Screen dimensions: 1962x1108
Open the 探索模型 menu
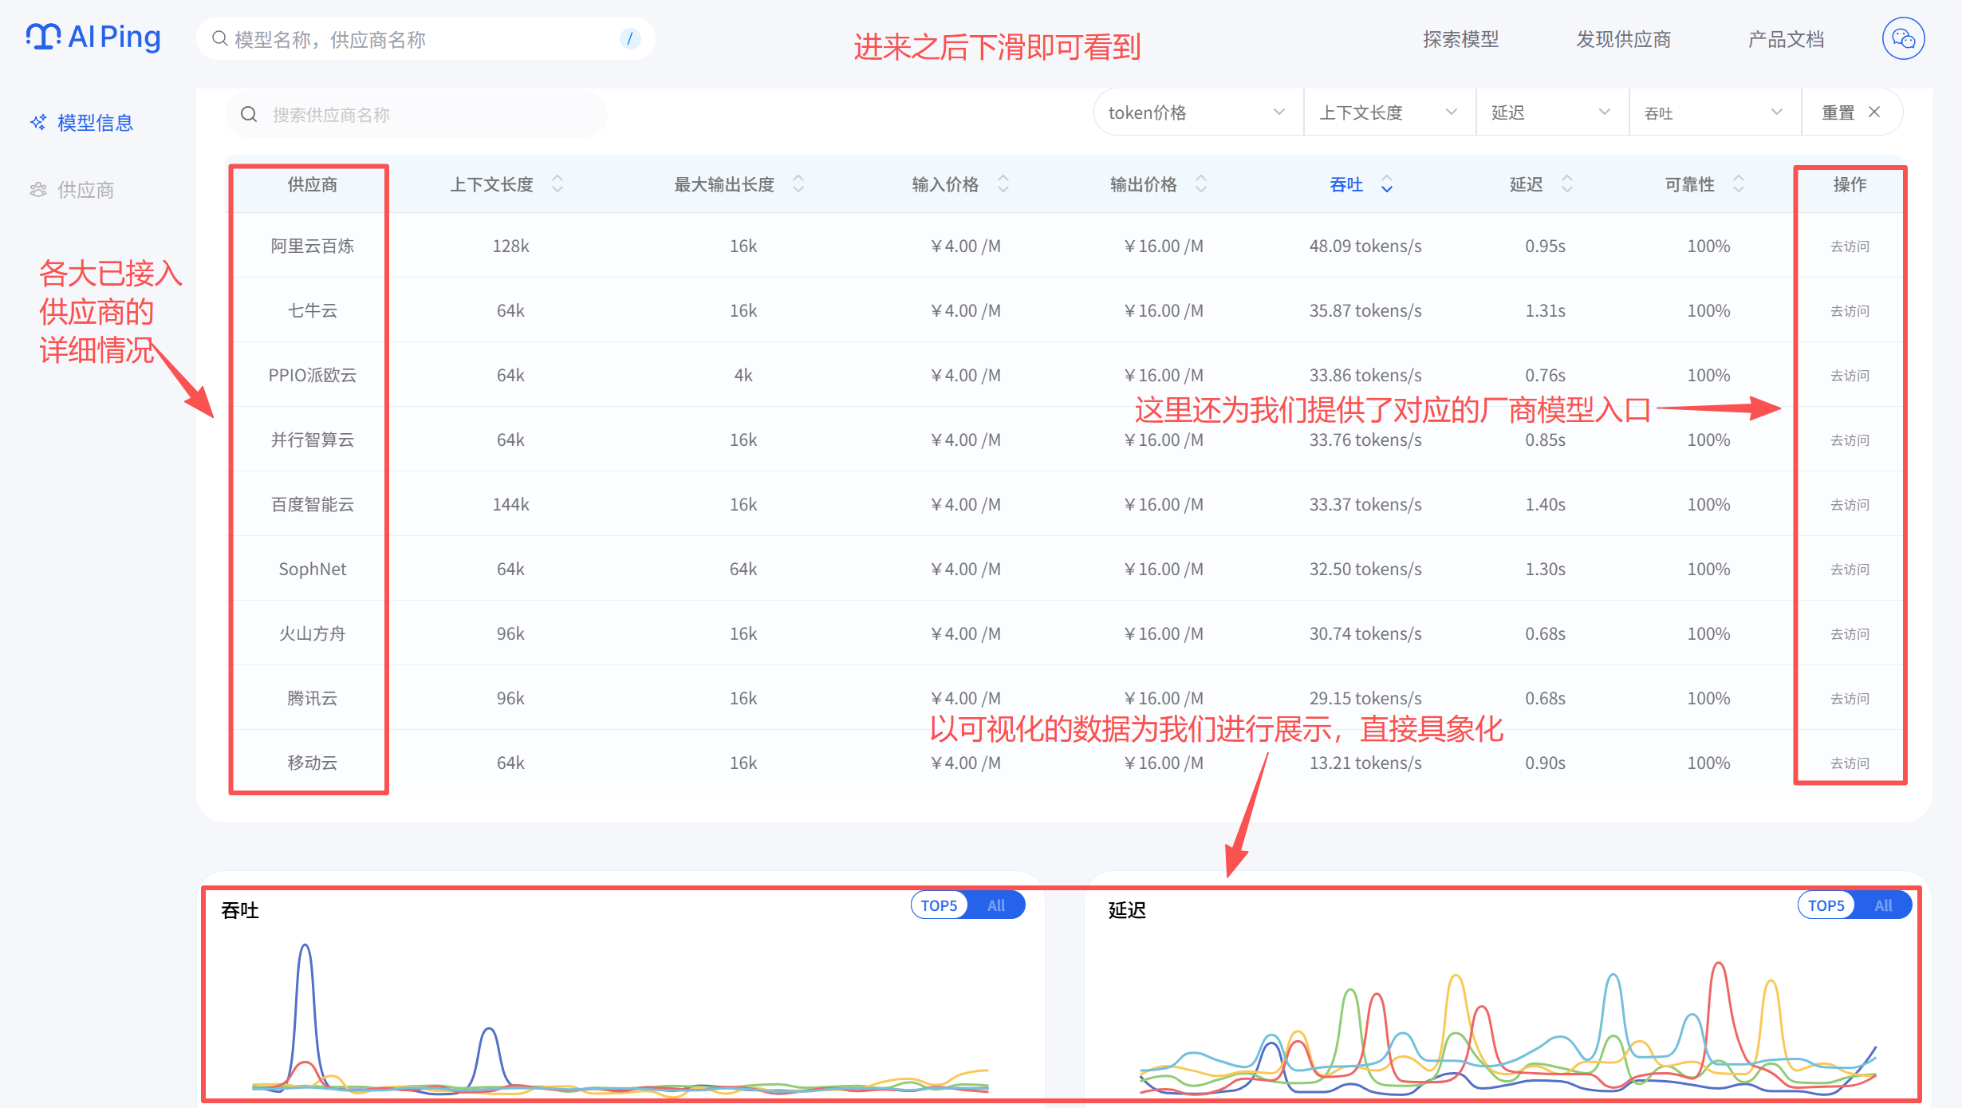click(x=1461, y=39)
